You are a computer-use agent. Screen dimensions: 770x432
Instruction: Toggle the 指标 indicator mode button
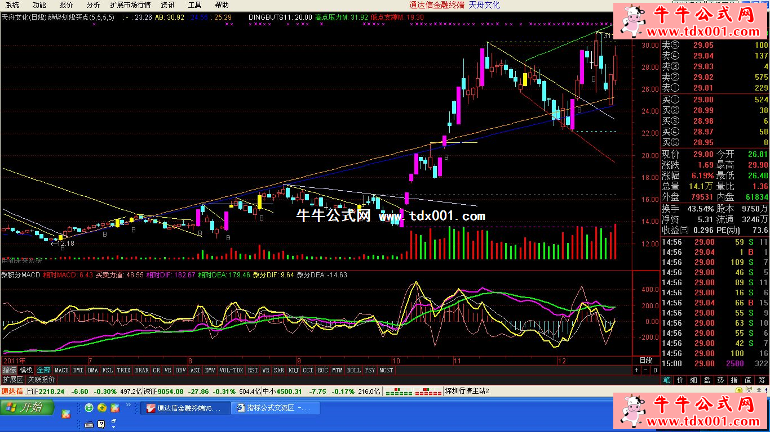pos(9,370)
